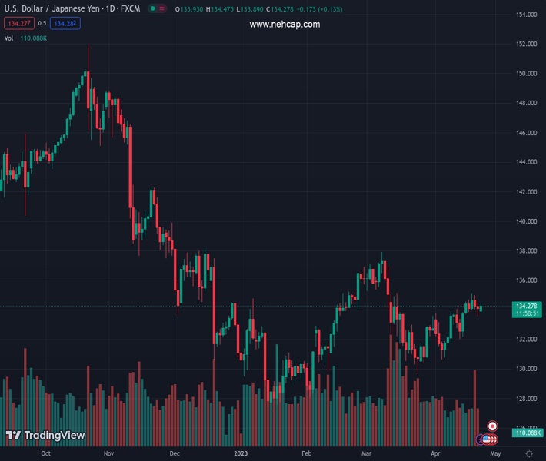This screenshot has height=461, width=546.
Task: Click the Vol indicator legend label
Action: click(8, 38)
